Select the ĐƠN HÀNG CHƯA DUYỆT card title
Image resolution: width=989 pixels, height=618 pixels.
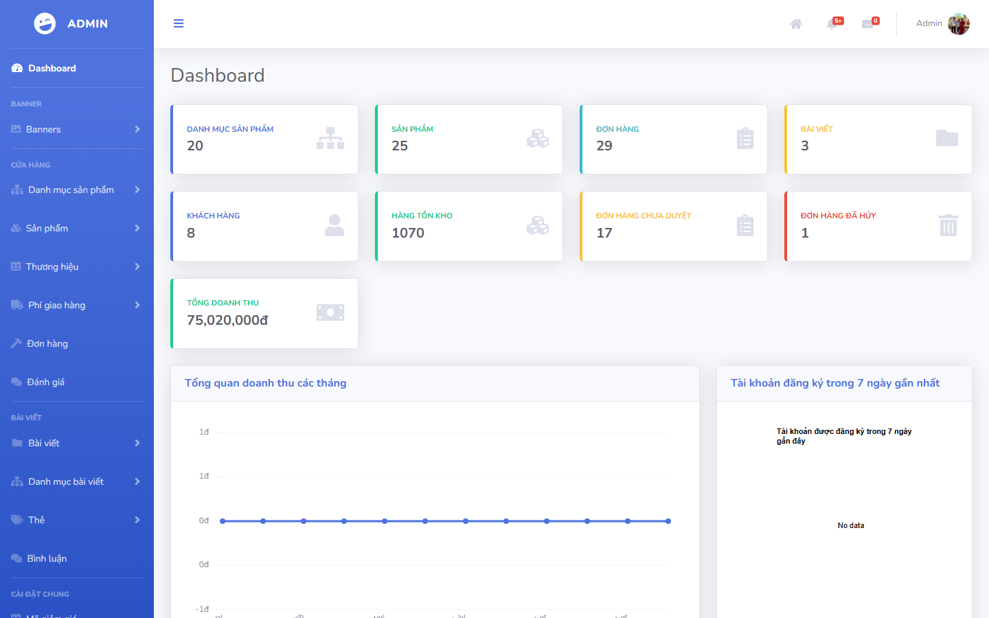pyautogui.click(x=644, y=216)
